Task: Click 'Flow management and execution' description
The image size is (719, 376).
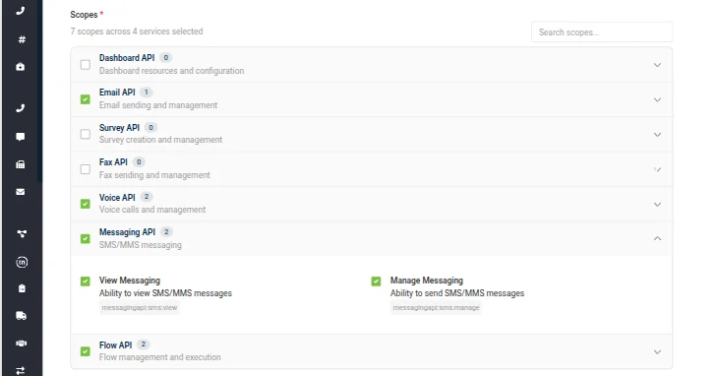Action: [160, 357]
